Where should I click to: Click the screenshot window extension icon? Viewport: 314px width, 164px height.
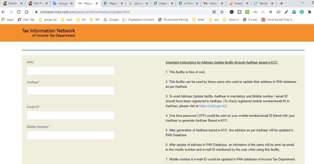278,12
